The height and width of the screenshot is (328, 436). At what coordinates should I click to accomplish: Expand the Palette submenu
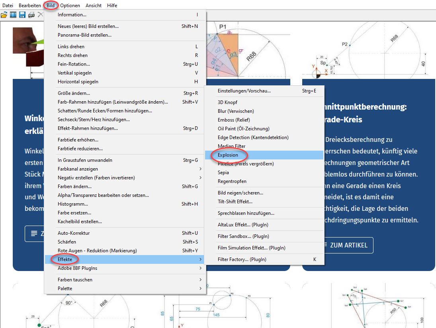[125, 289]
